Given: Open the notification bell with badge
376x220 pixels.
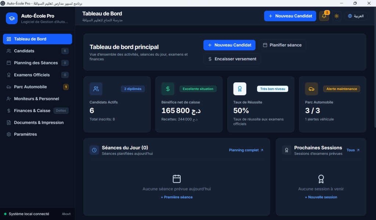Looking at the screenshot, I should click(x=324, y=16).
